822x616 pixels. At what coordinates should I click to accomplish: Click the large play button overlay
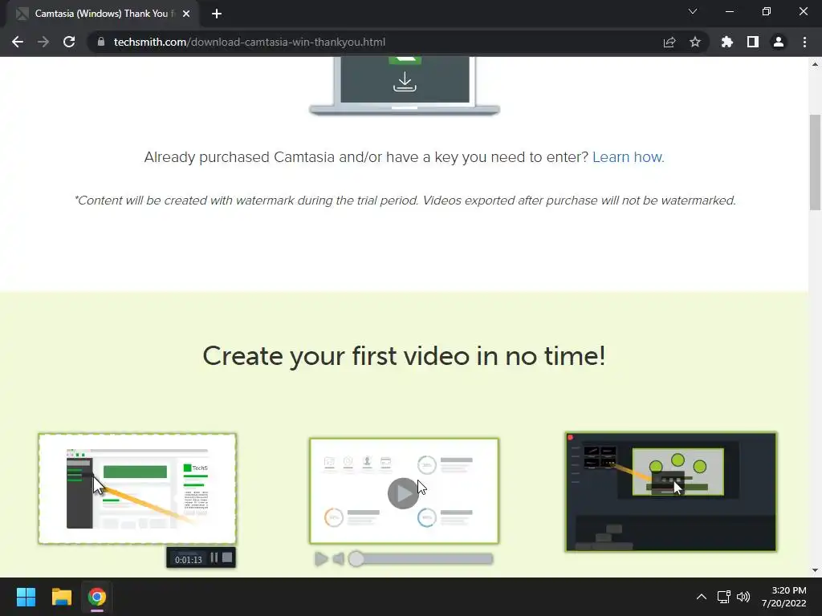coord(403,493)
